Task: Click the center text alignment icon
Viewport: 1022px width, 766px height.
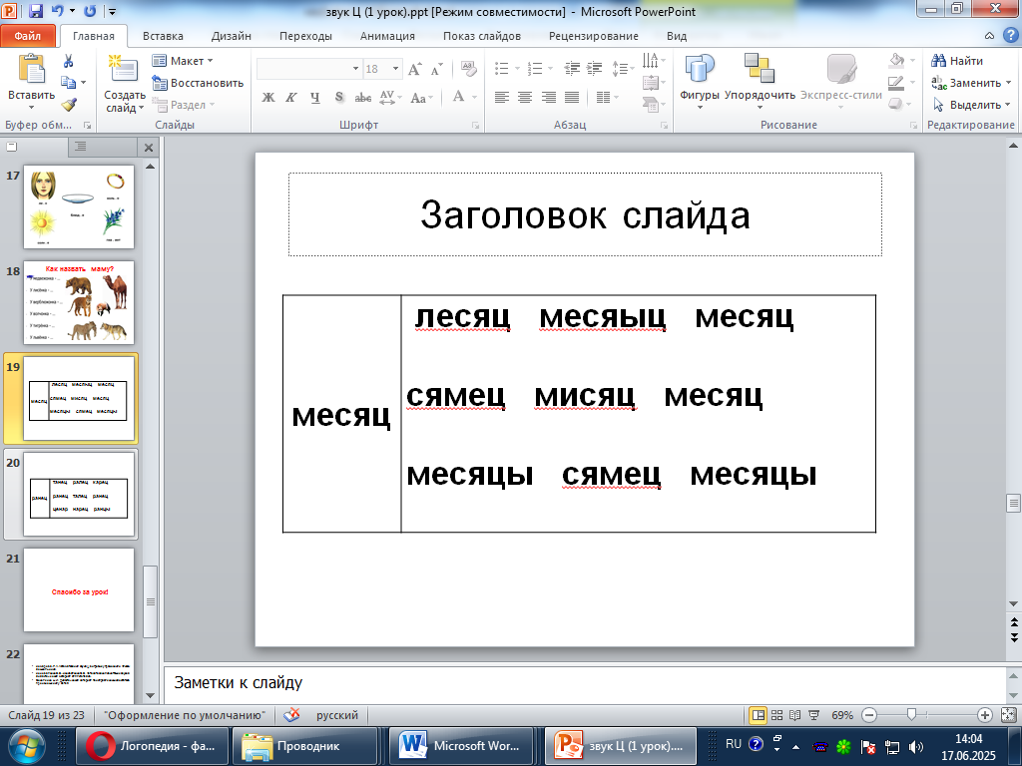Action: coord(525,98)
